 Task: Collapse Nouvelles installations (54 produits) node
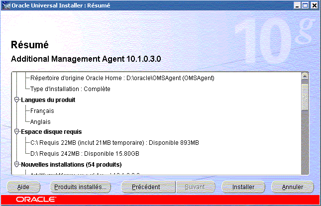16,164
